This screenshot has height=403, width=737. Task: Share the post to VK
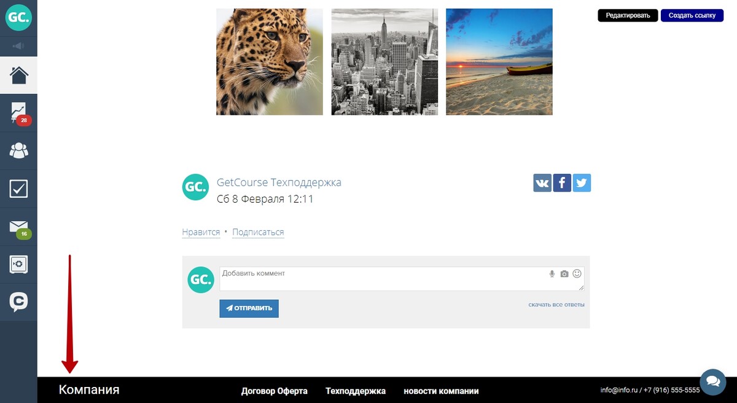[542, 183]
